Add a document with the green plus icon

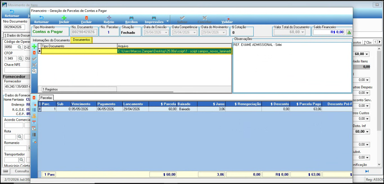(34, 46)
